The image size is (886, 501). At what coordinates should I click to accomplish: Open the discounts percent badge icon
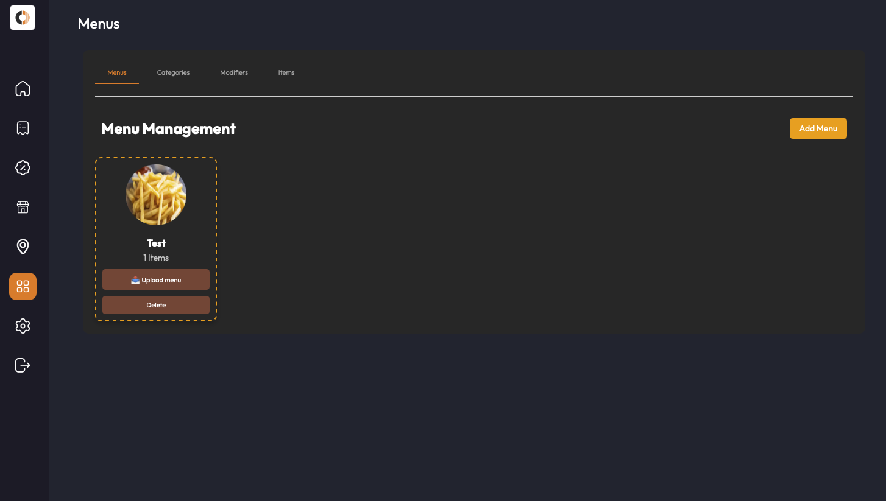pyautogui.click(x=23, y=167)
